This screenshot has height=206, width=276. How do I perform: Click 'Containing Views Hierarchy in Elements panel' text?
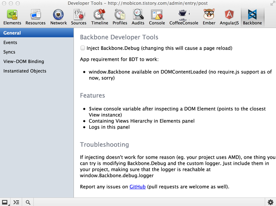[141, 121]
